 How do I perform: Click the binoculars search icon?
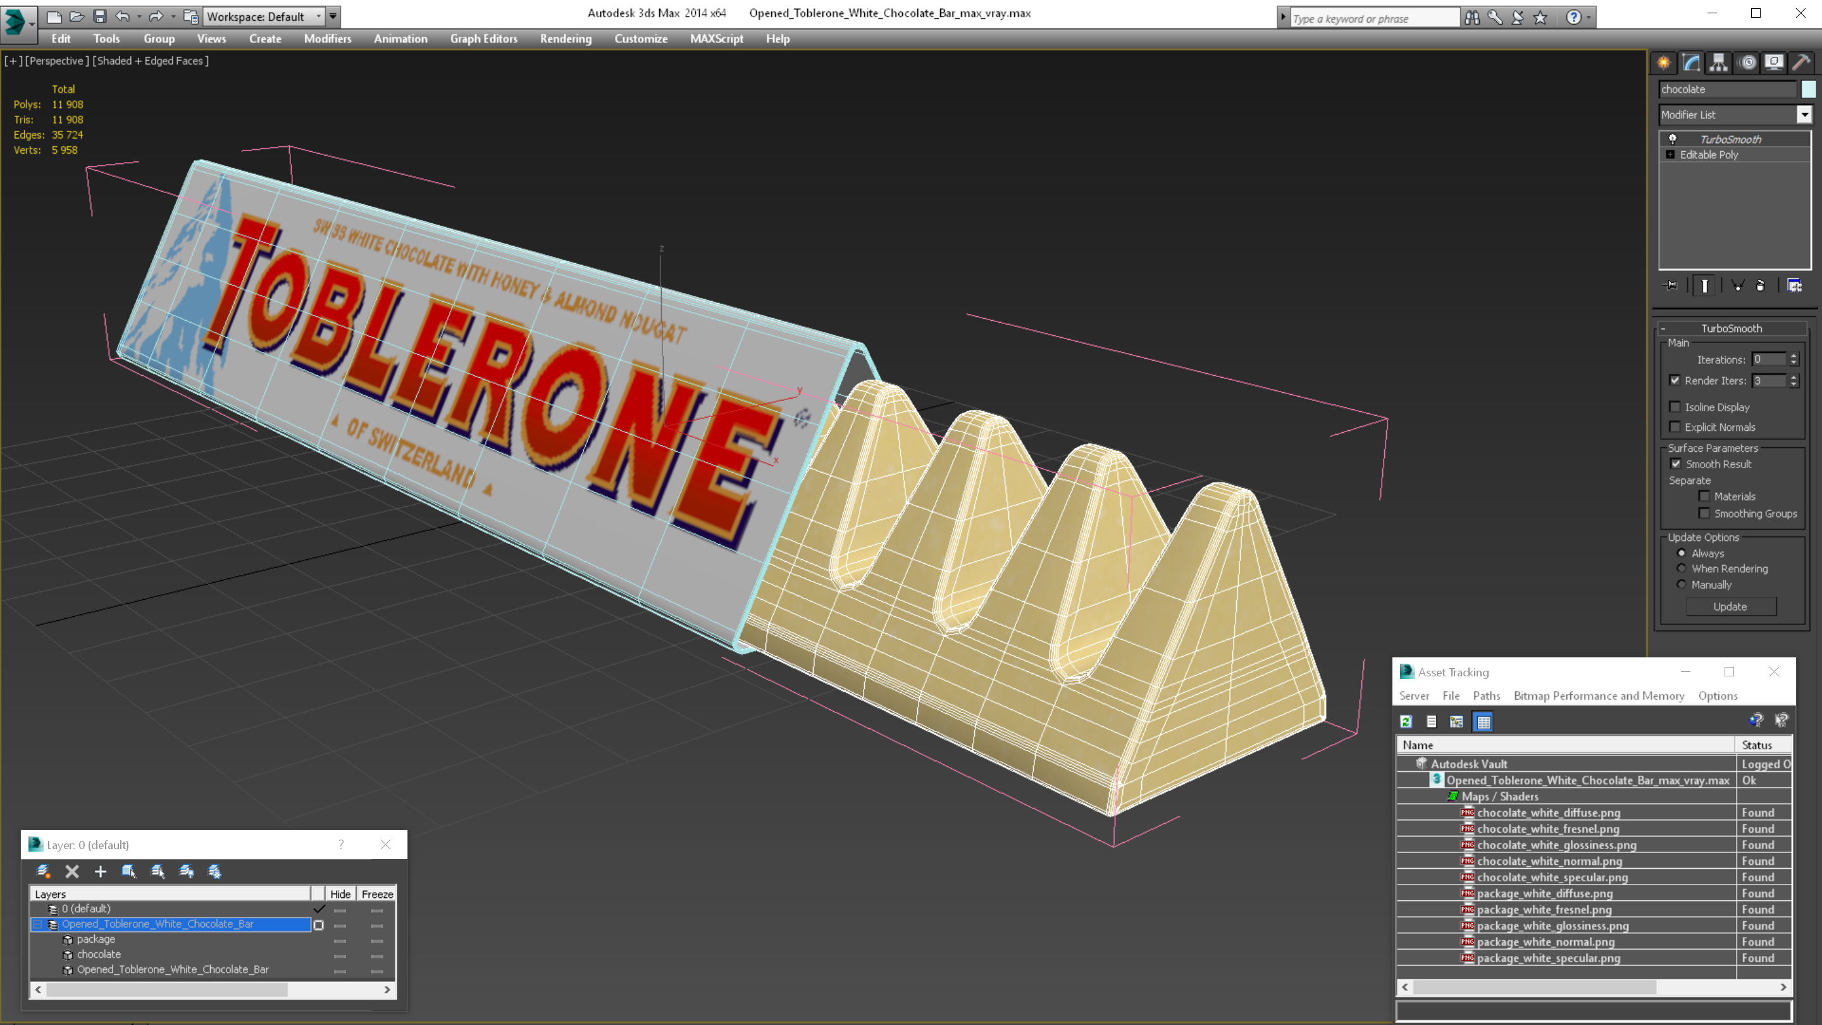1472,18
